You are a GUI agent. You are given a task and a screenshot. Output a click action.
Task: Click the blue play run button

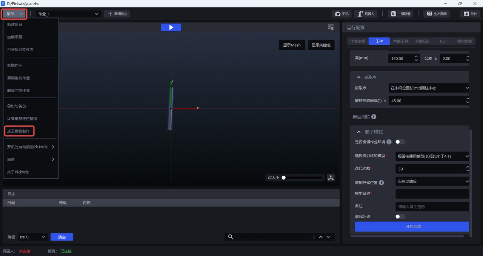pos(171,27)
